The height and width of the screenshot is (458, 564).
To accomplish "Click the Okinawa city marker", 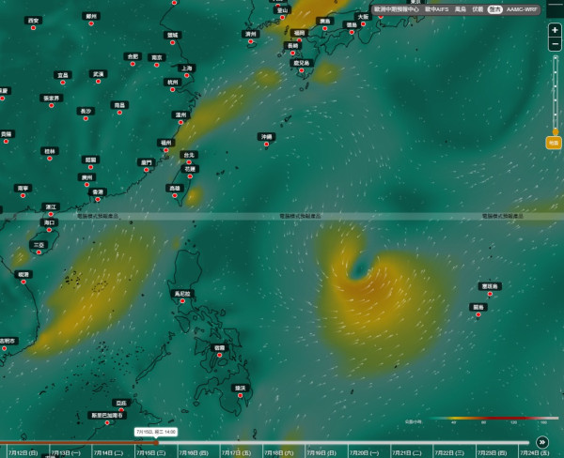I will click(x=267, y=144).
